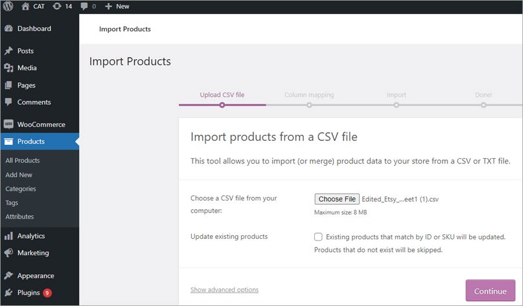Click the Choose File button
The image size is (523, 306).
tap(337, 199)
